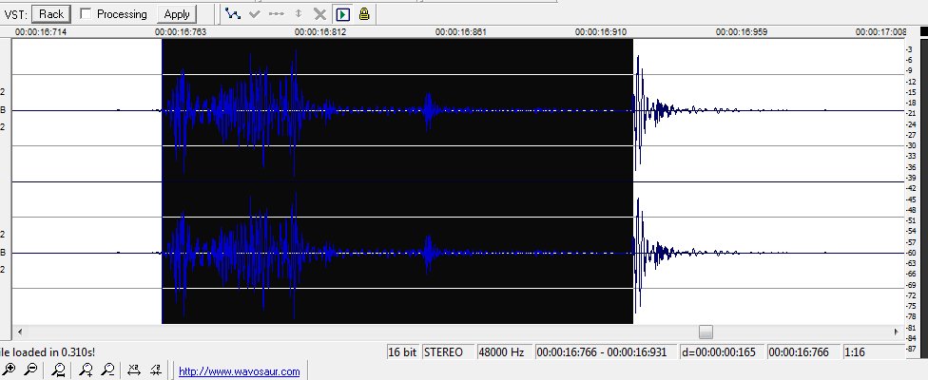Click the grey X delete envelope icon
This screenshot has width=928, height=380.
pos(319,13)
